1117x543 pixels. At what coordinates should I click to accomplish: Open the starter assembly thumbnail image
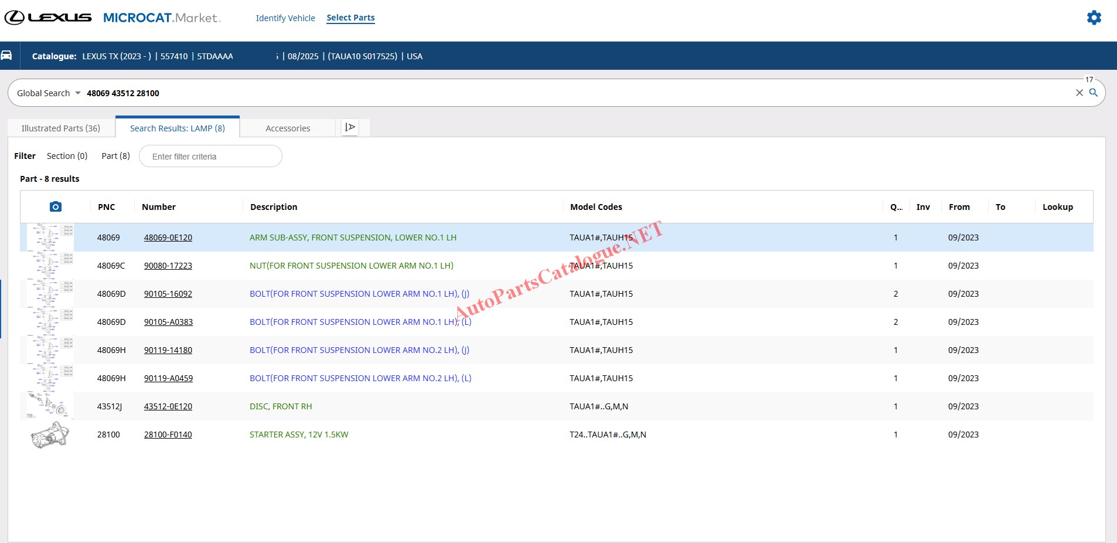click(x=50, y=435)
